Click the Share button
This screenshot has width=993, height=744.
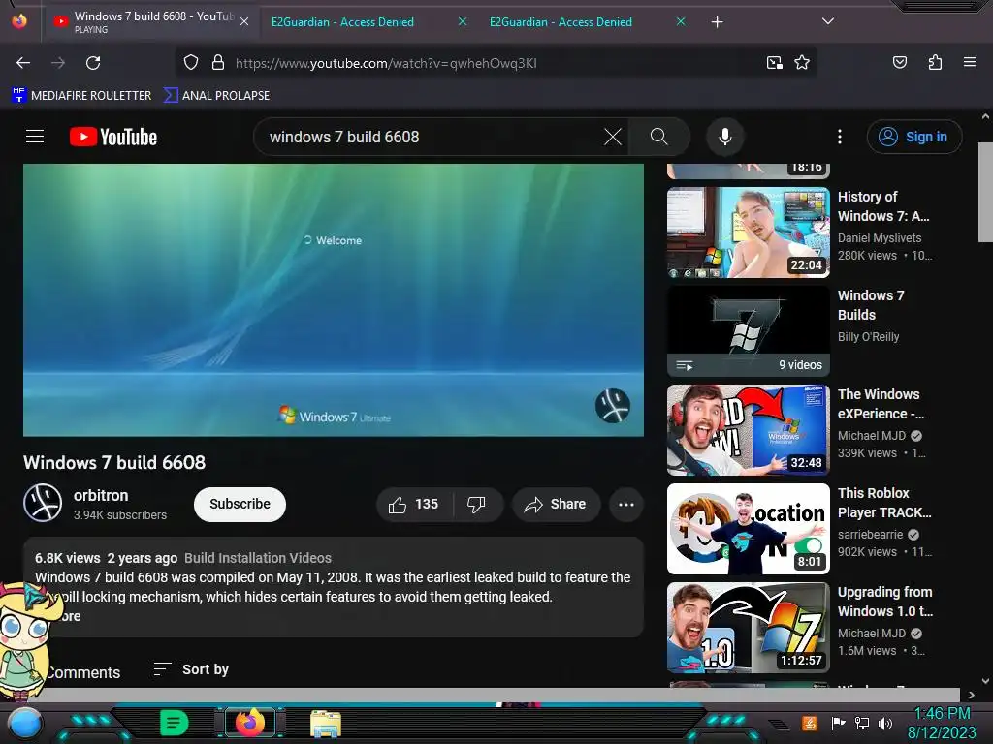(x=556, y=504)
